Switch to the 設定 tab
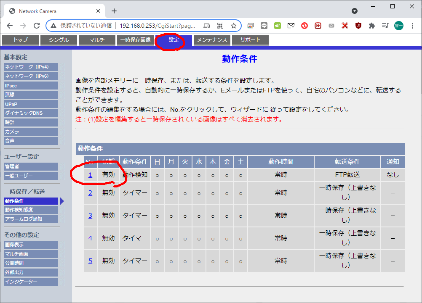The width and height of the screenshot is (422, 303). pyautogui.click(x=174, y=40)
